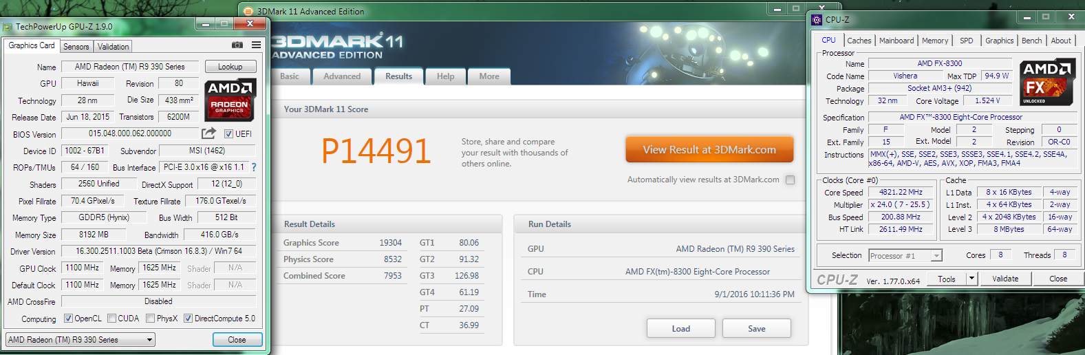Switch to the SPD tab in CPU-Z
This screenshot has width=1085, height=355.
(967, 41)
